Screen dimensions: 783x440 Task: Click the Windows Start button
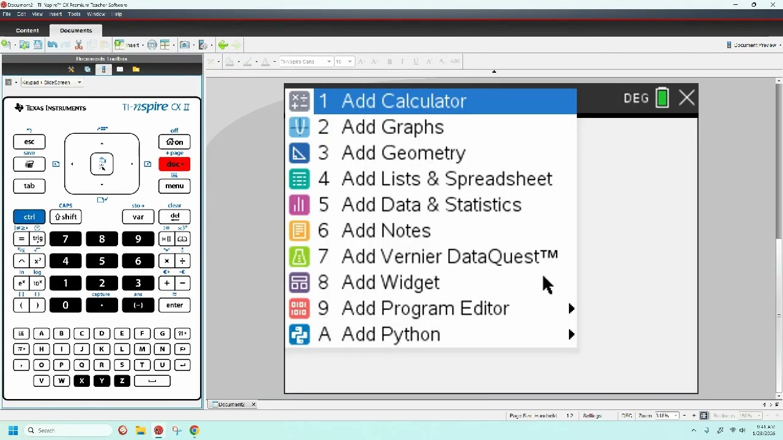13,430
